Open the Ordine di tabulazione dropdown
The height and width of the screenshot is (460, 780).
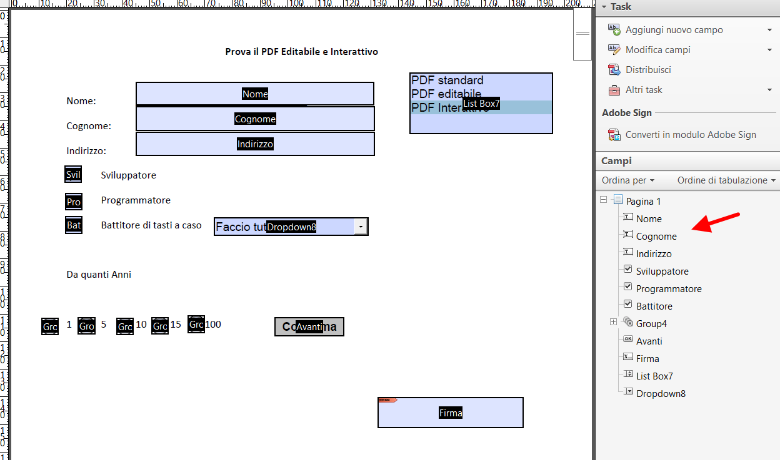pyautogui.click(x=726, y=180)
